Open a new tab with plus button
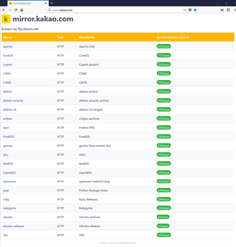 52,3
